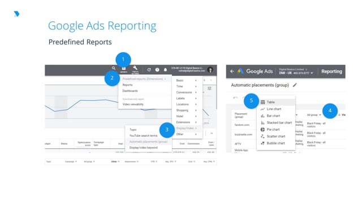Choose the Stacked bar chart option
The image size is (362, 204).
(x=276, y=122)
